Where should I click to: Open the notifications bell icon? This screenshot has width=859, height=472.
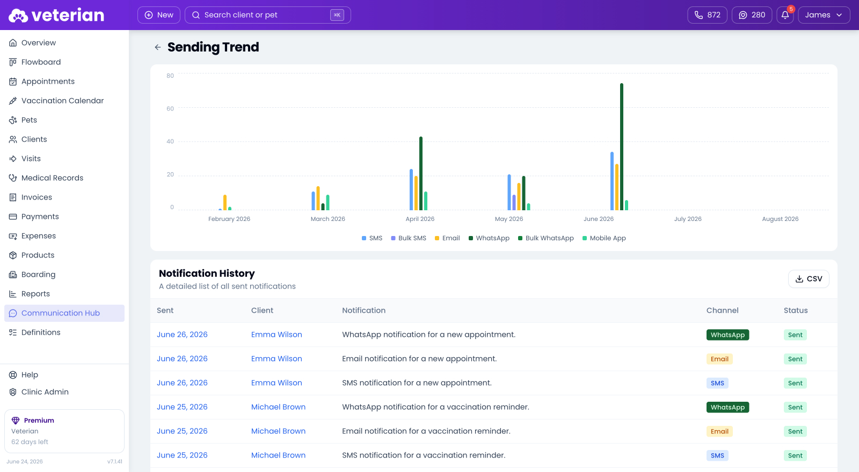(x=785, y=15)
